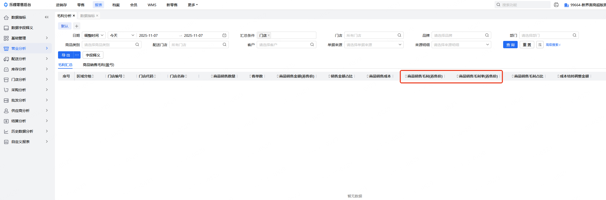Screen dimensions: 606x200
Task: Click the search icon in 商品类别 field
Action: tap(137, 45)
